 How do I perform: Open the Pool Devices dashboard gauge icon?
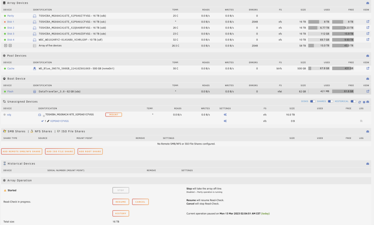(368, 56)
